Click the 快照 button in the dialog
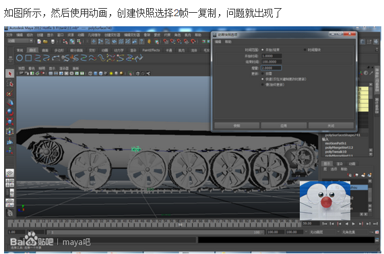Screen dimensions: 384x254 click(237, 126)
